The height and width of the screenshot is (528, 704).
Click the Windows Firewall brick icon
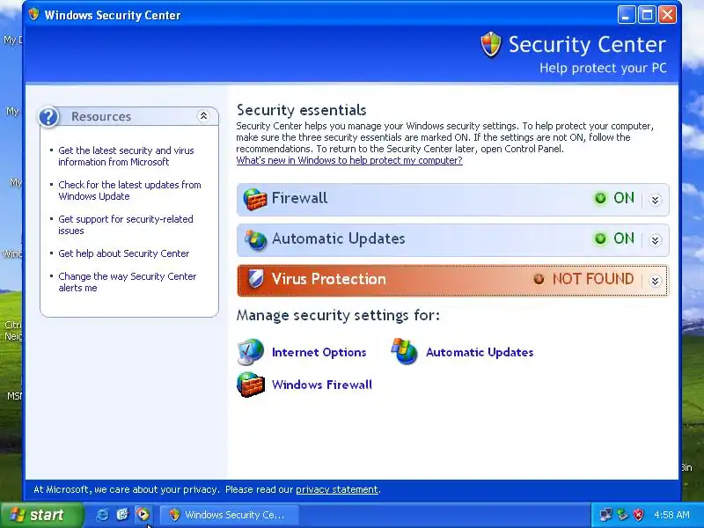tap(251, 385)
